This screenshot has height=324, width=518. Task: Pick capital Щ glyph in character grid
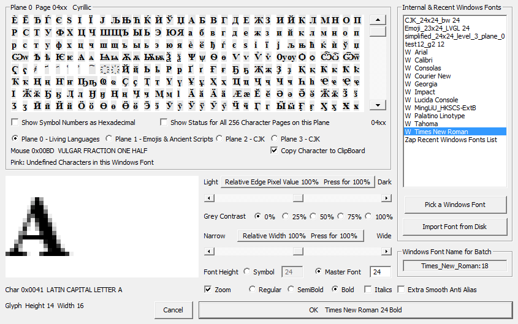pos(115,32)
